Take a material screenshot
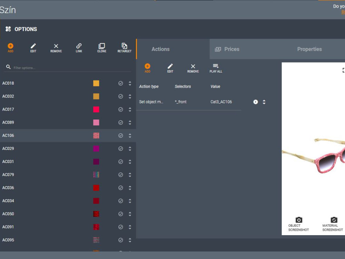This screenshot has width=345, height=259. point(333,224)
